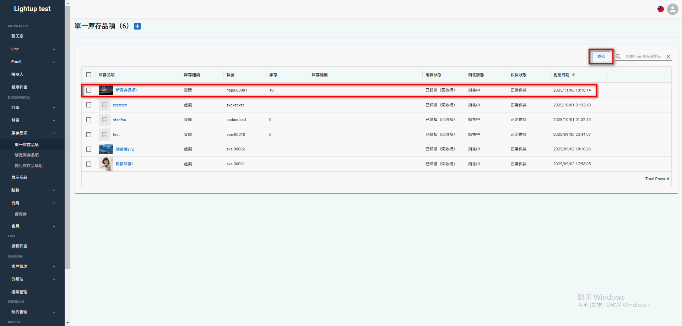682x326 pixels.
Task: Click the search magnifier icon
Action: pyautogui.click(x=618, y=57)
